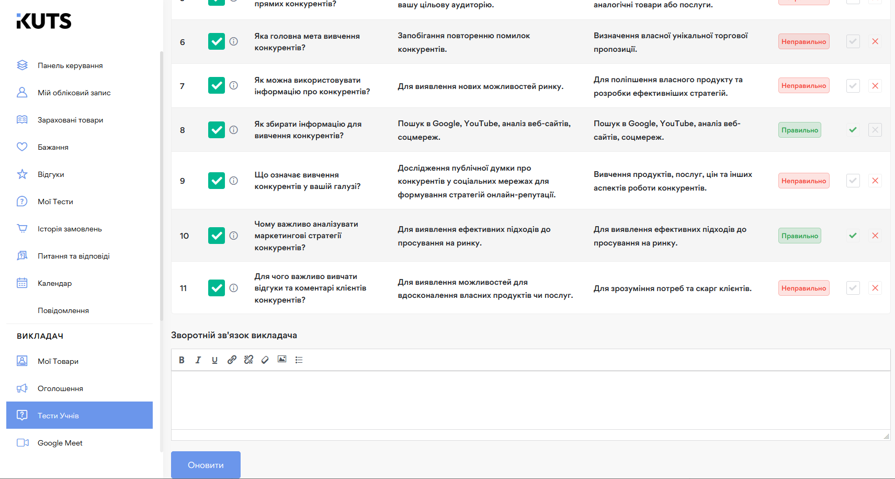Click the eraser clear-formatting icon
The height and width of the screenshot is (479, 895).
[x=265, y=360]
